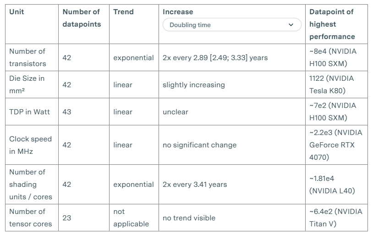The image size is (373, 236).
Task: Click Datapoint of highest performance header
Action: (x=332, y=24)
